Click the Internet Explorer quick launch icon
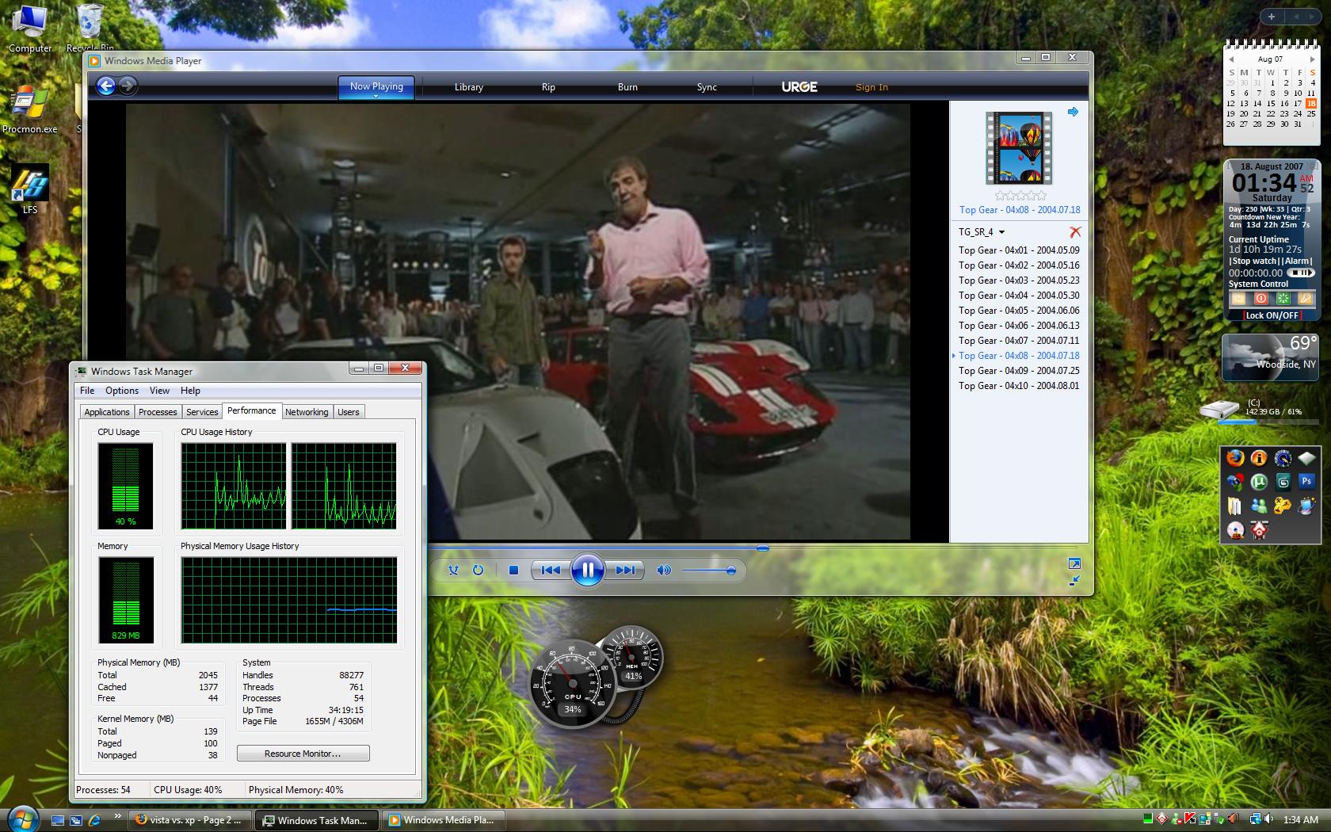1331x832 pixels. [94, 820]
